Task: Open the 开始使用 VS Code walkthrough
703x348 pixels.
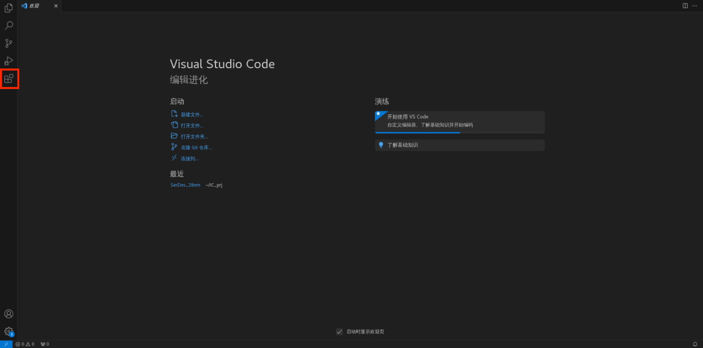Action: pos(460,122)
